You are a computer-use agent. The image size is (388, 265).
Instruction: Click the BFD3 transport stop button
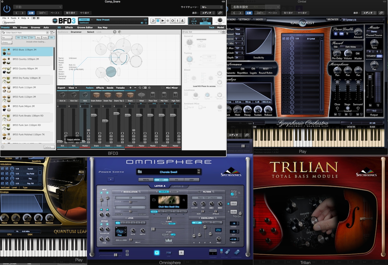pos(158,21)
